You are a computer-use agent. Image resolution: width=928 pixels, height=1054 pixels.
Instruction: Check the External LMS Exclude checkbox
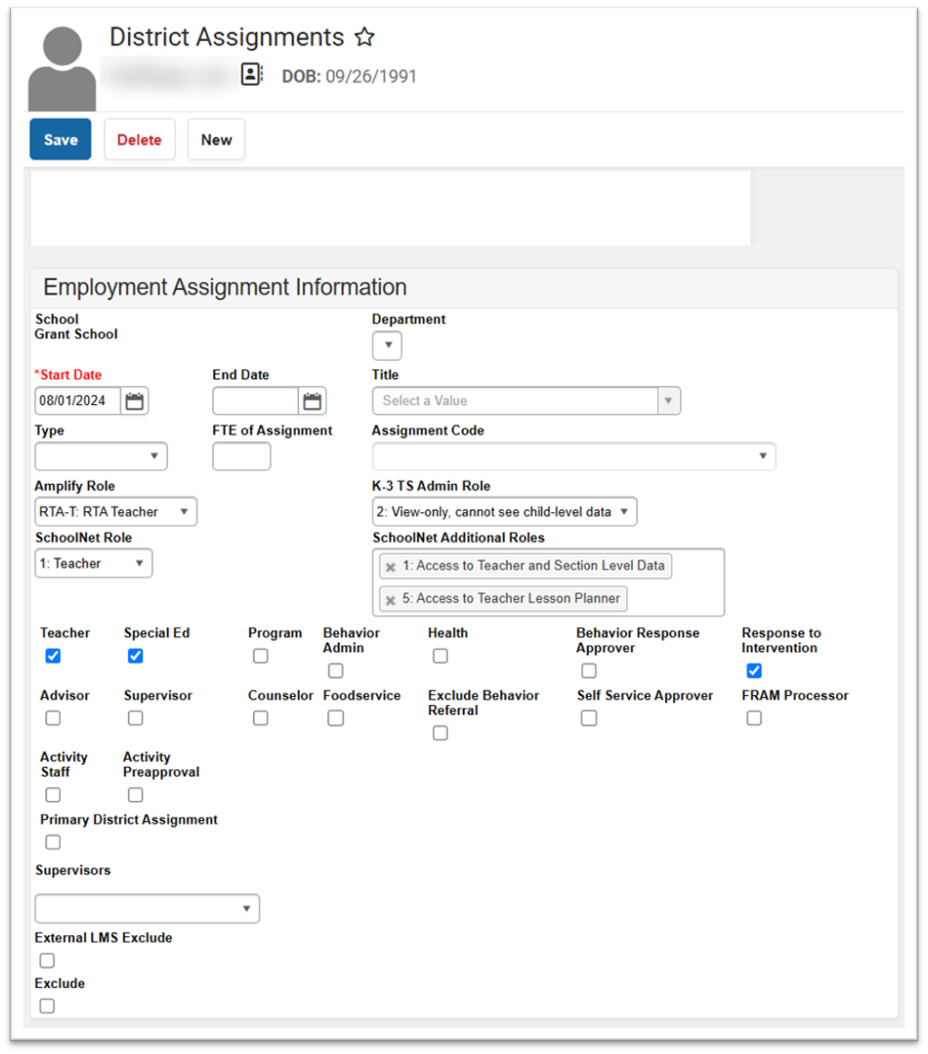47,961
